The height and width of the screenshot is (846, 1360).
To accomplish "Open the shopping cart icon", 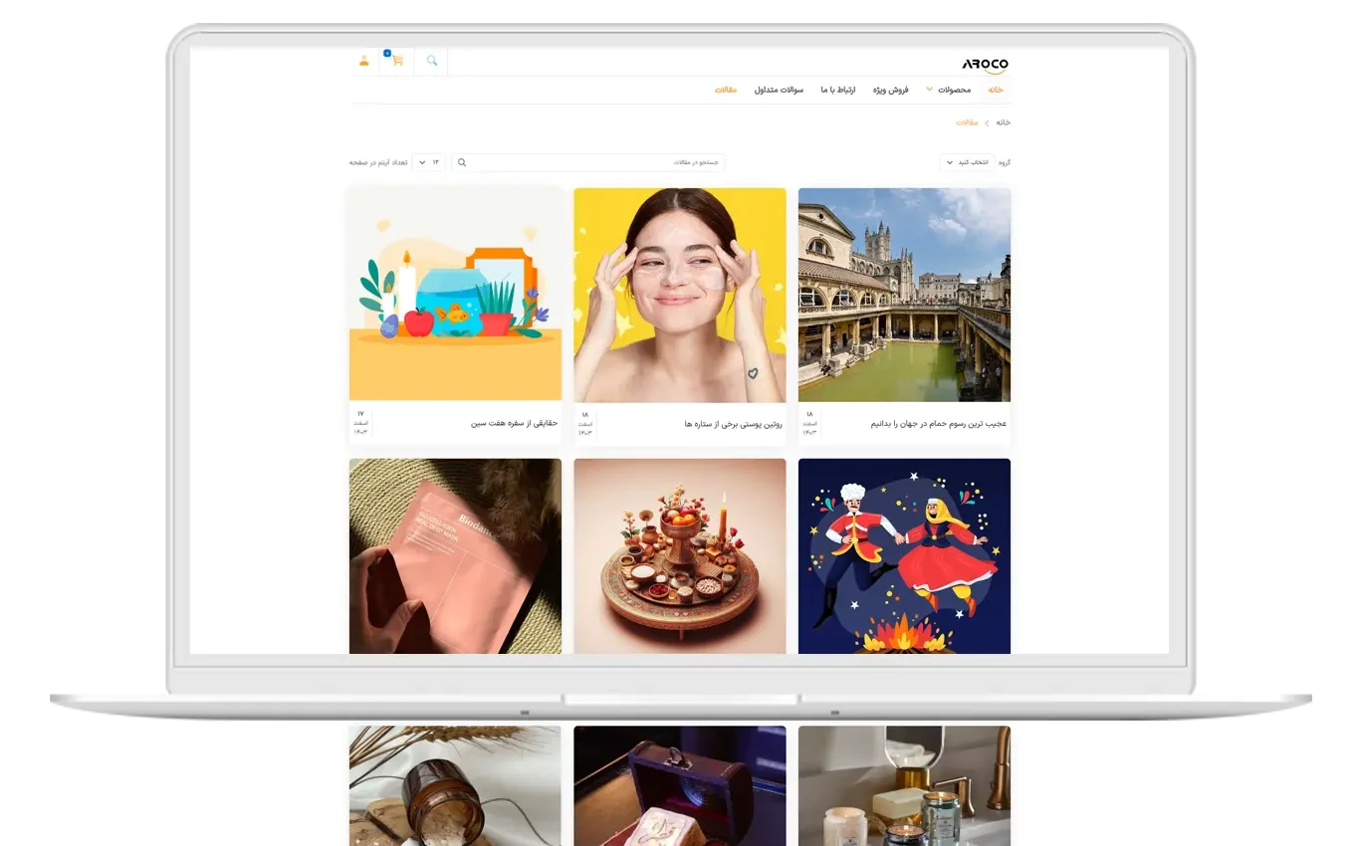I will coord(397,61).
